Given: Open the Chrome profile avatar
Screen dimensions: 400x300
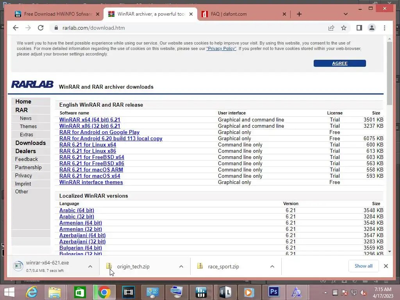Looking at the screenshot, I should [x=372, y=28].
